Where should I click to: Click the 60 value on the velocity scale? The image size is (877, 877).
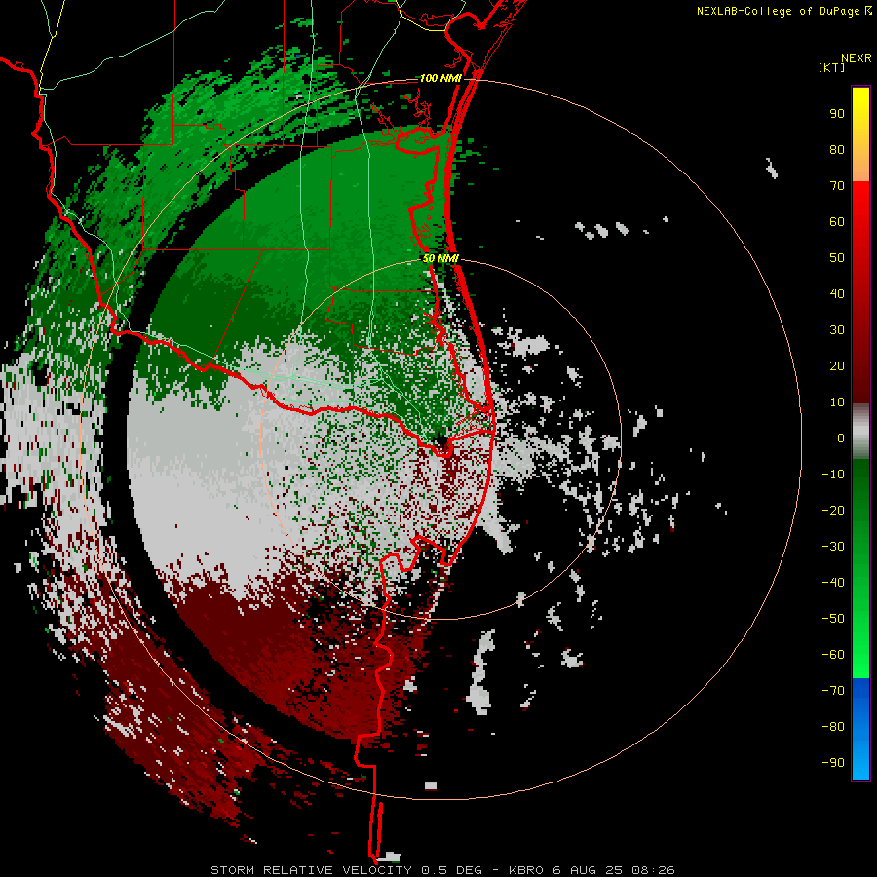click(837, 221)
